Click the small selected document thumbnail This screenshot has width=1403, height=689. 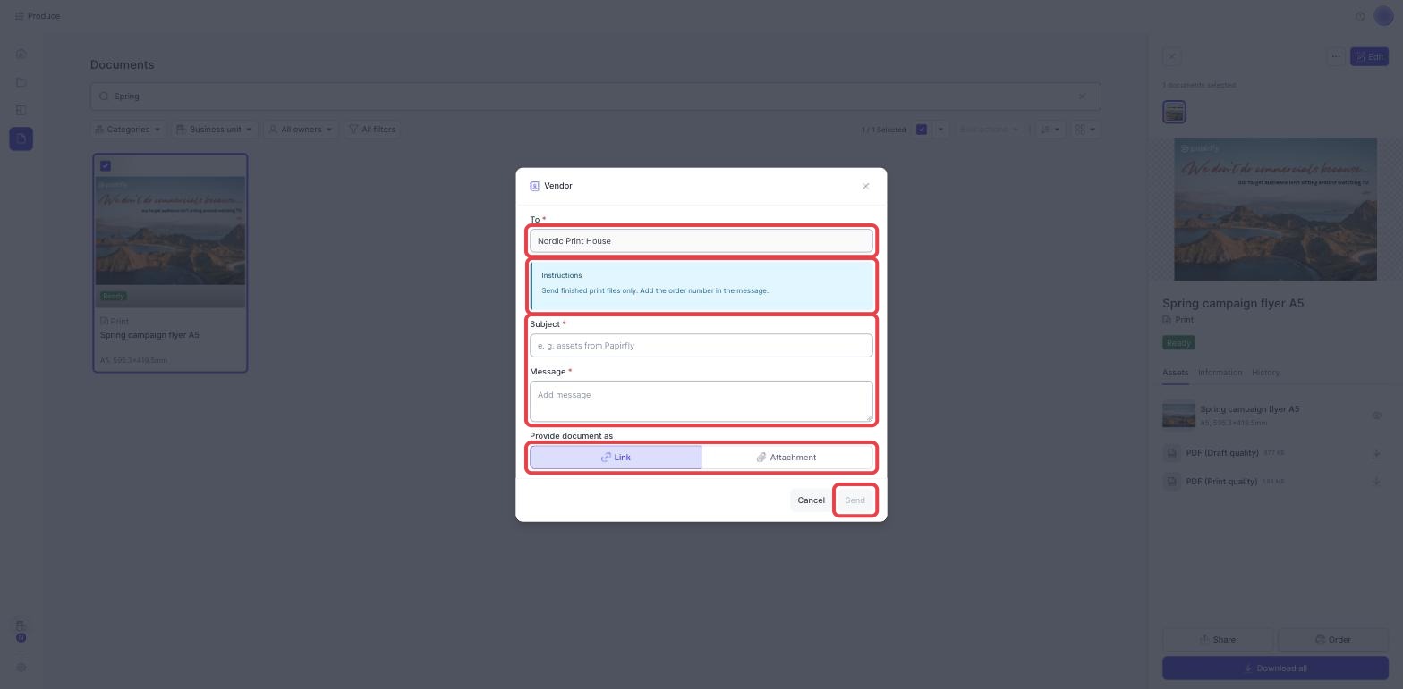[x=1174, y=112]
